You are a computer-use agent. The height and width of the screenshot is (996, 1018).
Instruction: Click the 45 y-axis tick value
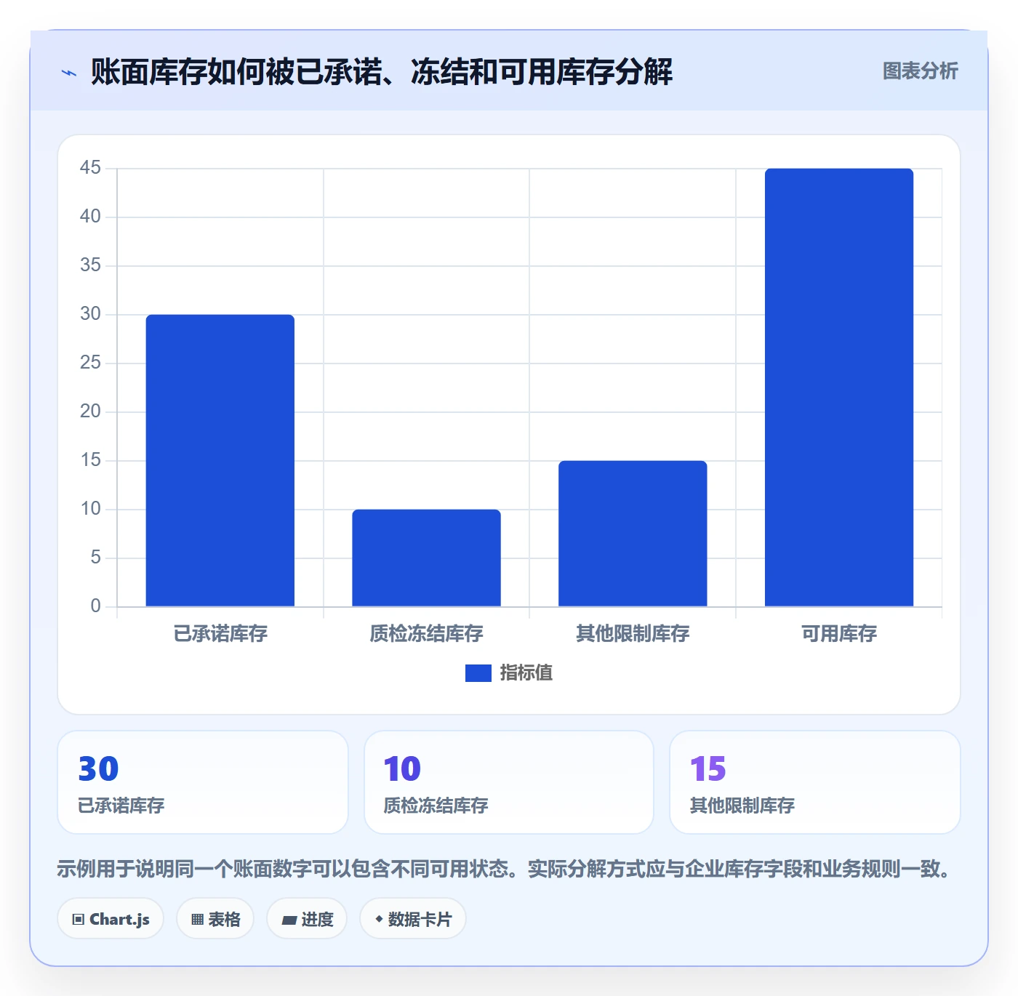pos(90,168)
